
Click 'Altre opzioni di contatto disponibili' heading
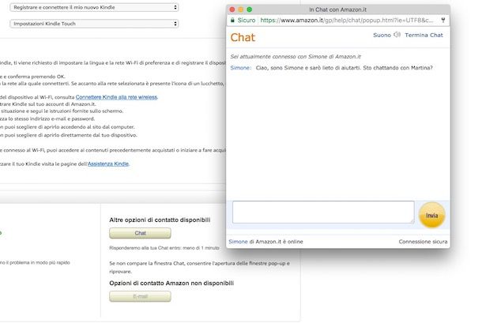point(160,220)
